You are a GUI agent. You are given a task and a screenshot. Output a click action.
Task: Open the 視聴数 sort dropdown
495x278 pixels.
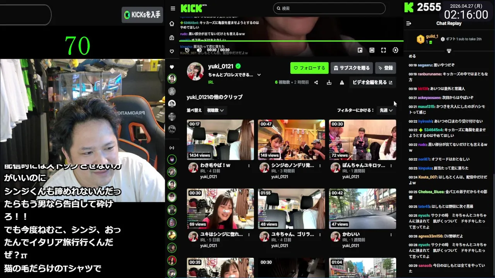215,110
